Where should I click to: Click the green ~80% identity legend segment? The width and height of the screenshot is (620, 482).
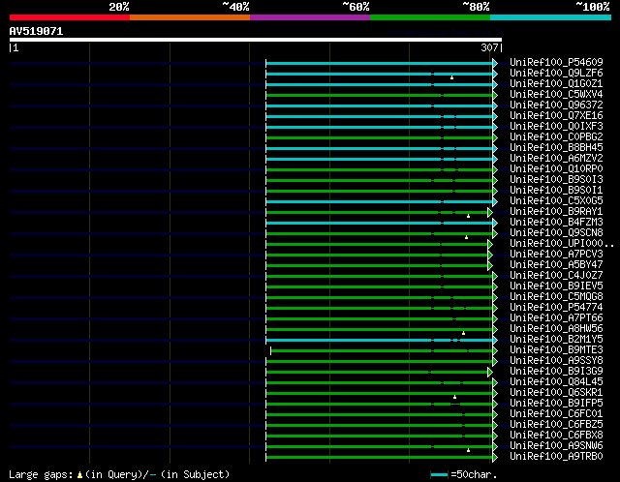pos(429,17)
